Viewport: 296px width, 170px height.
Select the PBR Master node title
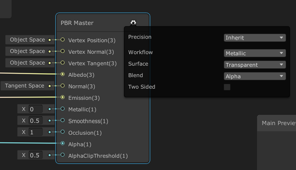[77, 23]
